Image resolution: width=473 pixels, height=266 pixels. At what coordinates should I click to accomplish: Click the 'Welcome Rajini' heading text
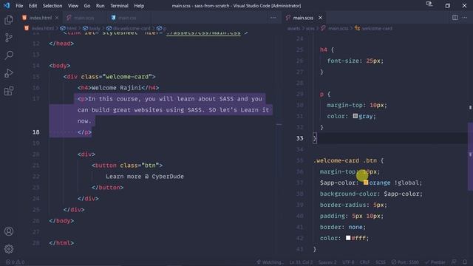[x=116, y=88]
